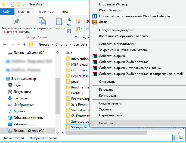Switch to the Главная ribbon tab
The height and width of the screenshot is (143, 186).
tap(24, 12)
